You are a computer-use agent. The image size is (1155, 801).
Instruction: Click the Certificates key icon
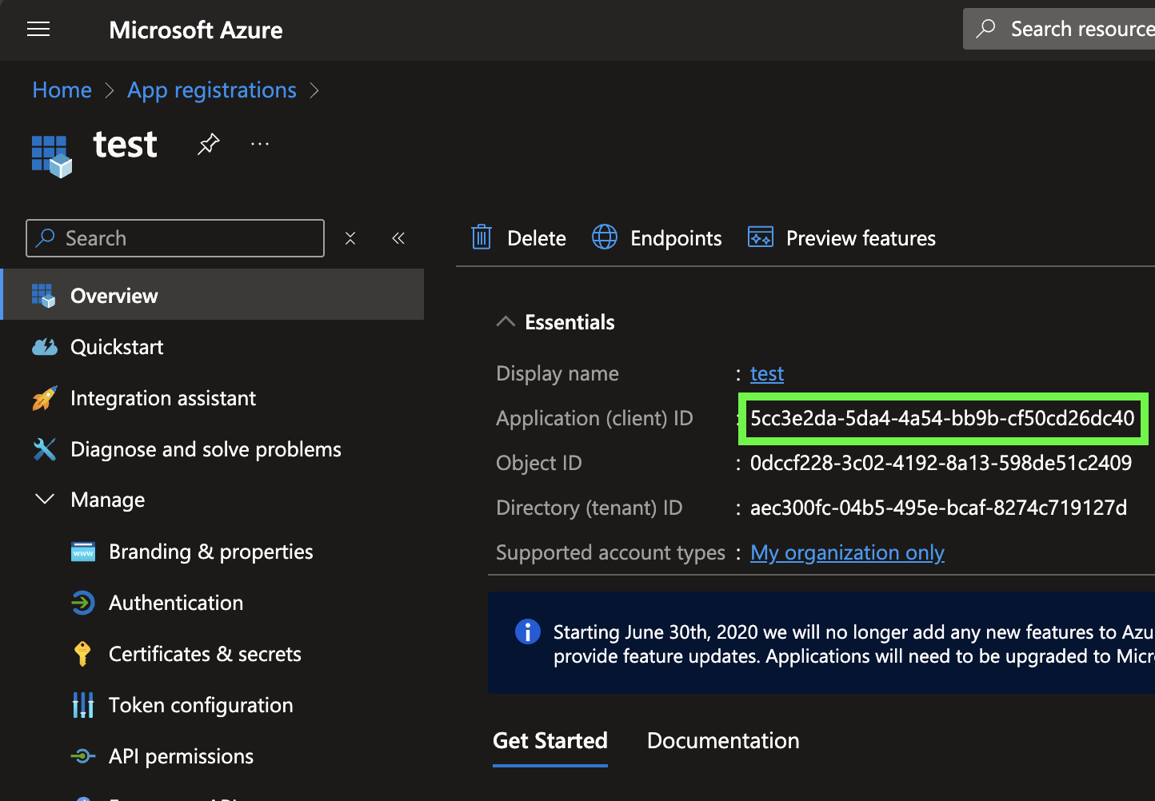82,654
